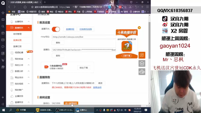Click the taskbar volume speaker icon
Image resolution: width=201 pixels, height=113 pixels.
122,110
